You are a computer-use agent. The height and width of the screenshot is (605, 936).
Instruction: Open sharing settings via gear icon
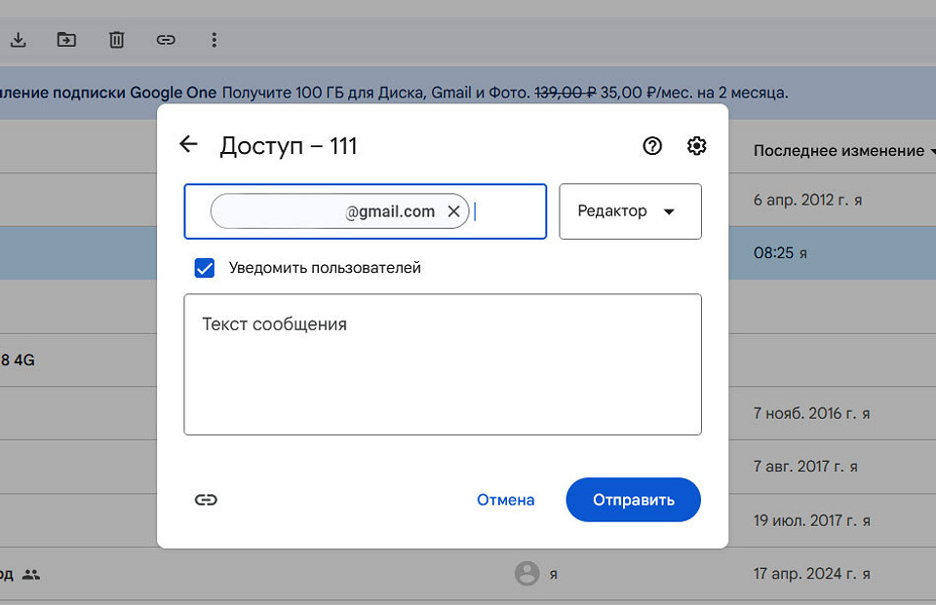pyautogui.click(x=696, y=146)
